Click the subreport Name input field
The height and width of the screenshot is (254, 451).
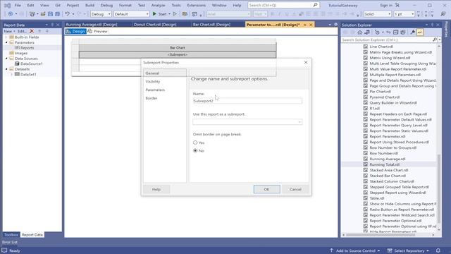tap(247, 101)
